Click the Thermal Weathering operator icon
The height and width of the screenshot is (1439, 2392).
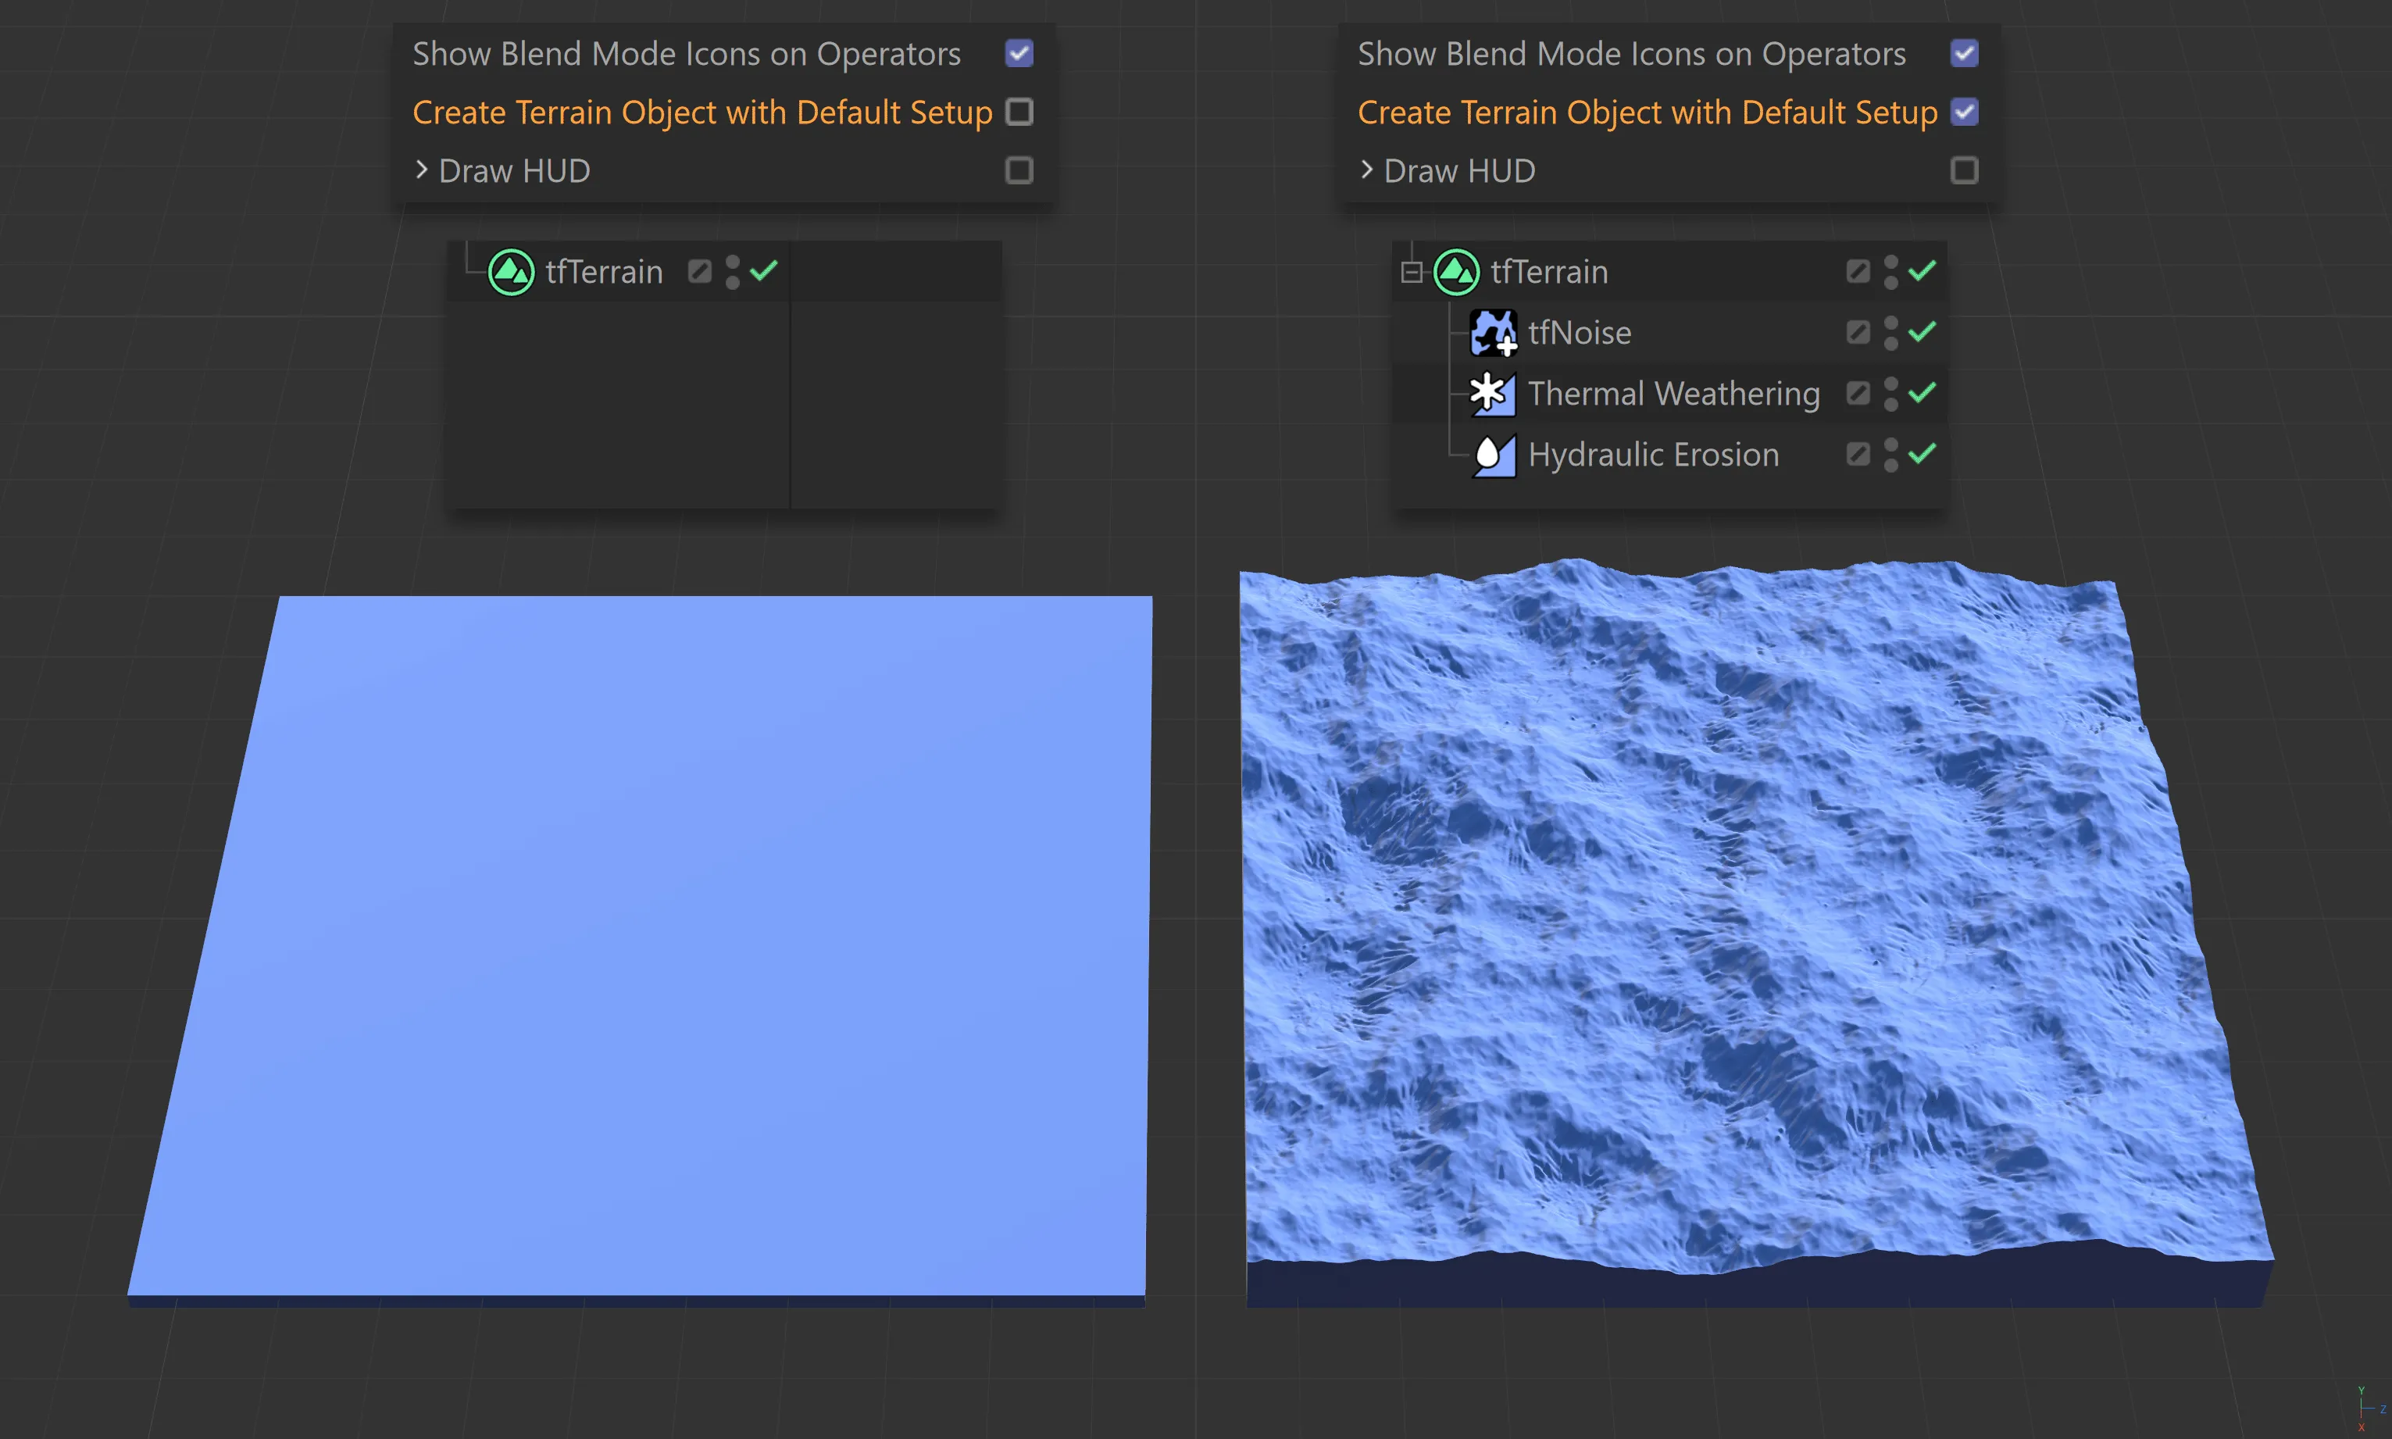1492,394
